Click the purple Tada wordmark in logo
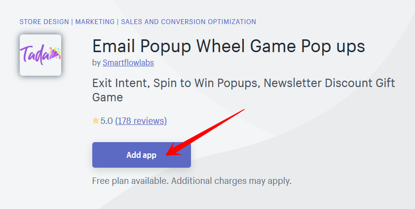The width and height of the screenshot is (415, 209). pos(35,55)
